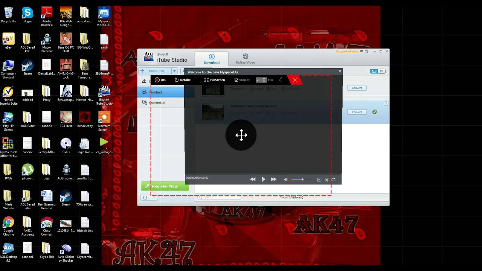Open the eBay desktop shortcut

[8, 41]
